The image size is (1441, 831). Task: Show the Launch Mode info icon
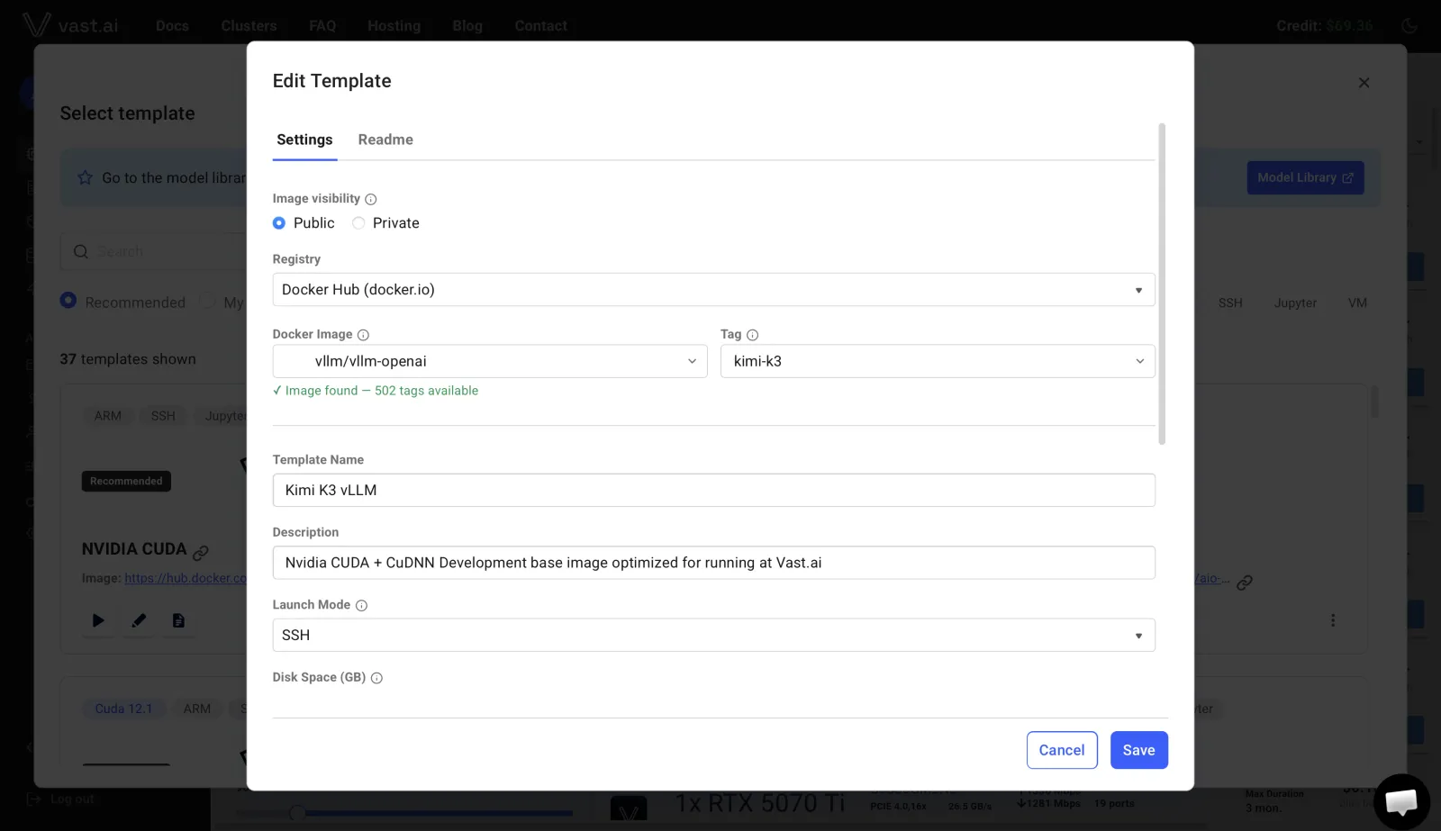(361, 606)
